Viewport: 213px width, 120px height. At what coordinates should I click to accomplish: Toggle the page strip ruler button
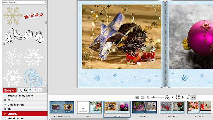point(193,97)
